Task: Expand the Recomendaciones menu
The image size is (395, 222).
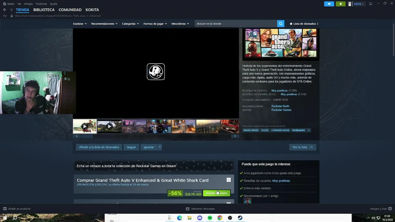Action: pos(104,24)
